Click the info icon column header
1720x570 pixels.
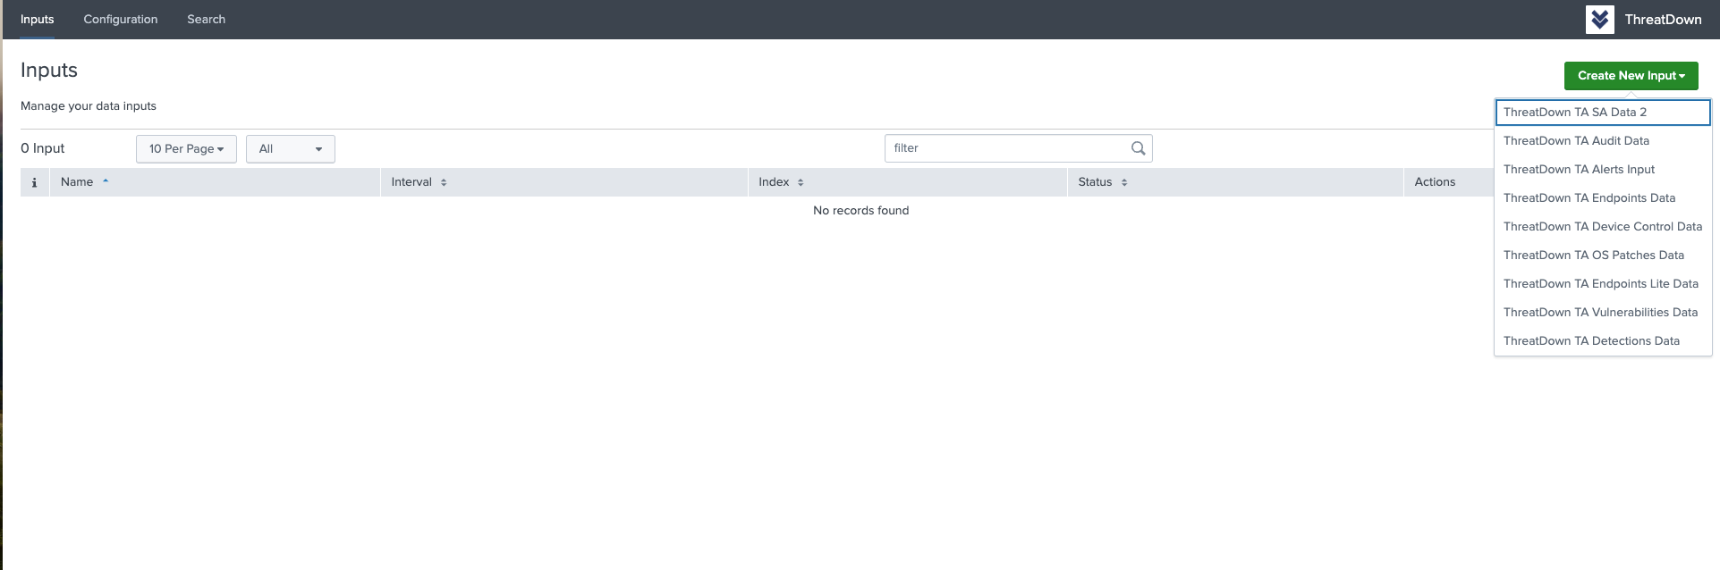click(x=35, y=182)
